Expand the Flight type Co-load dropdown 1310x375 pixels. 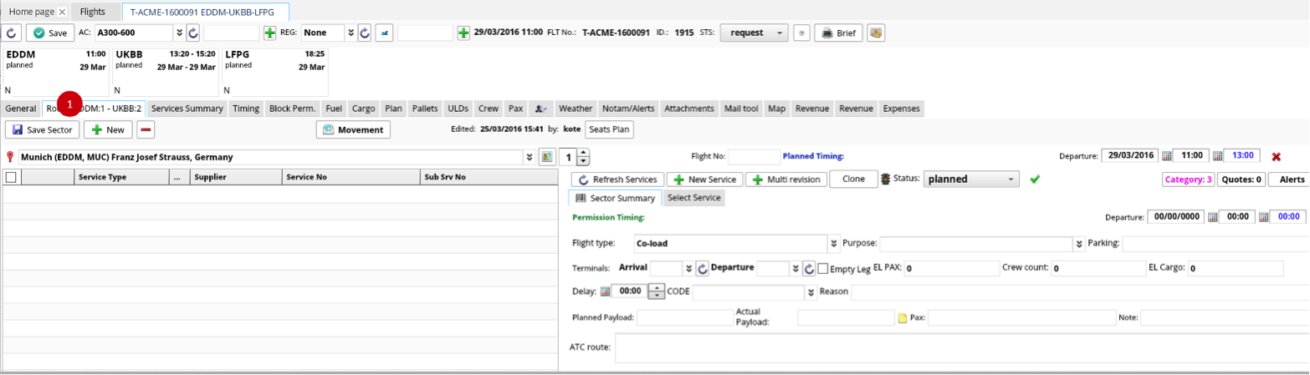pyautogui.click(x=833, y=244)
